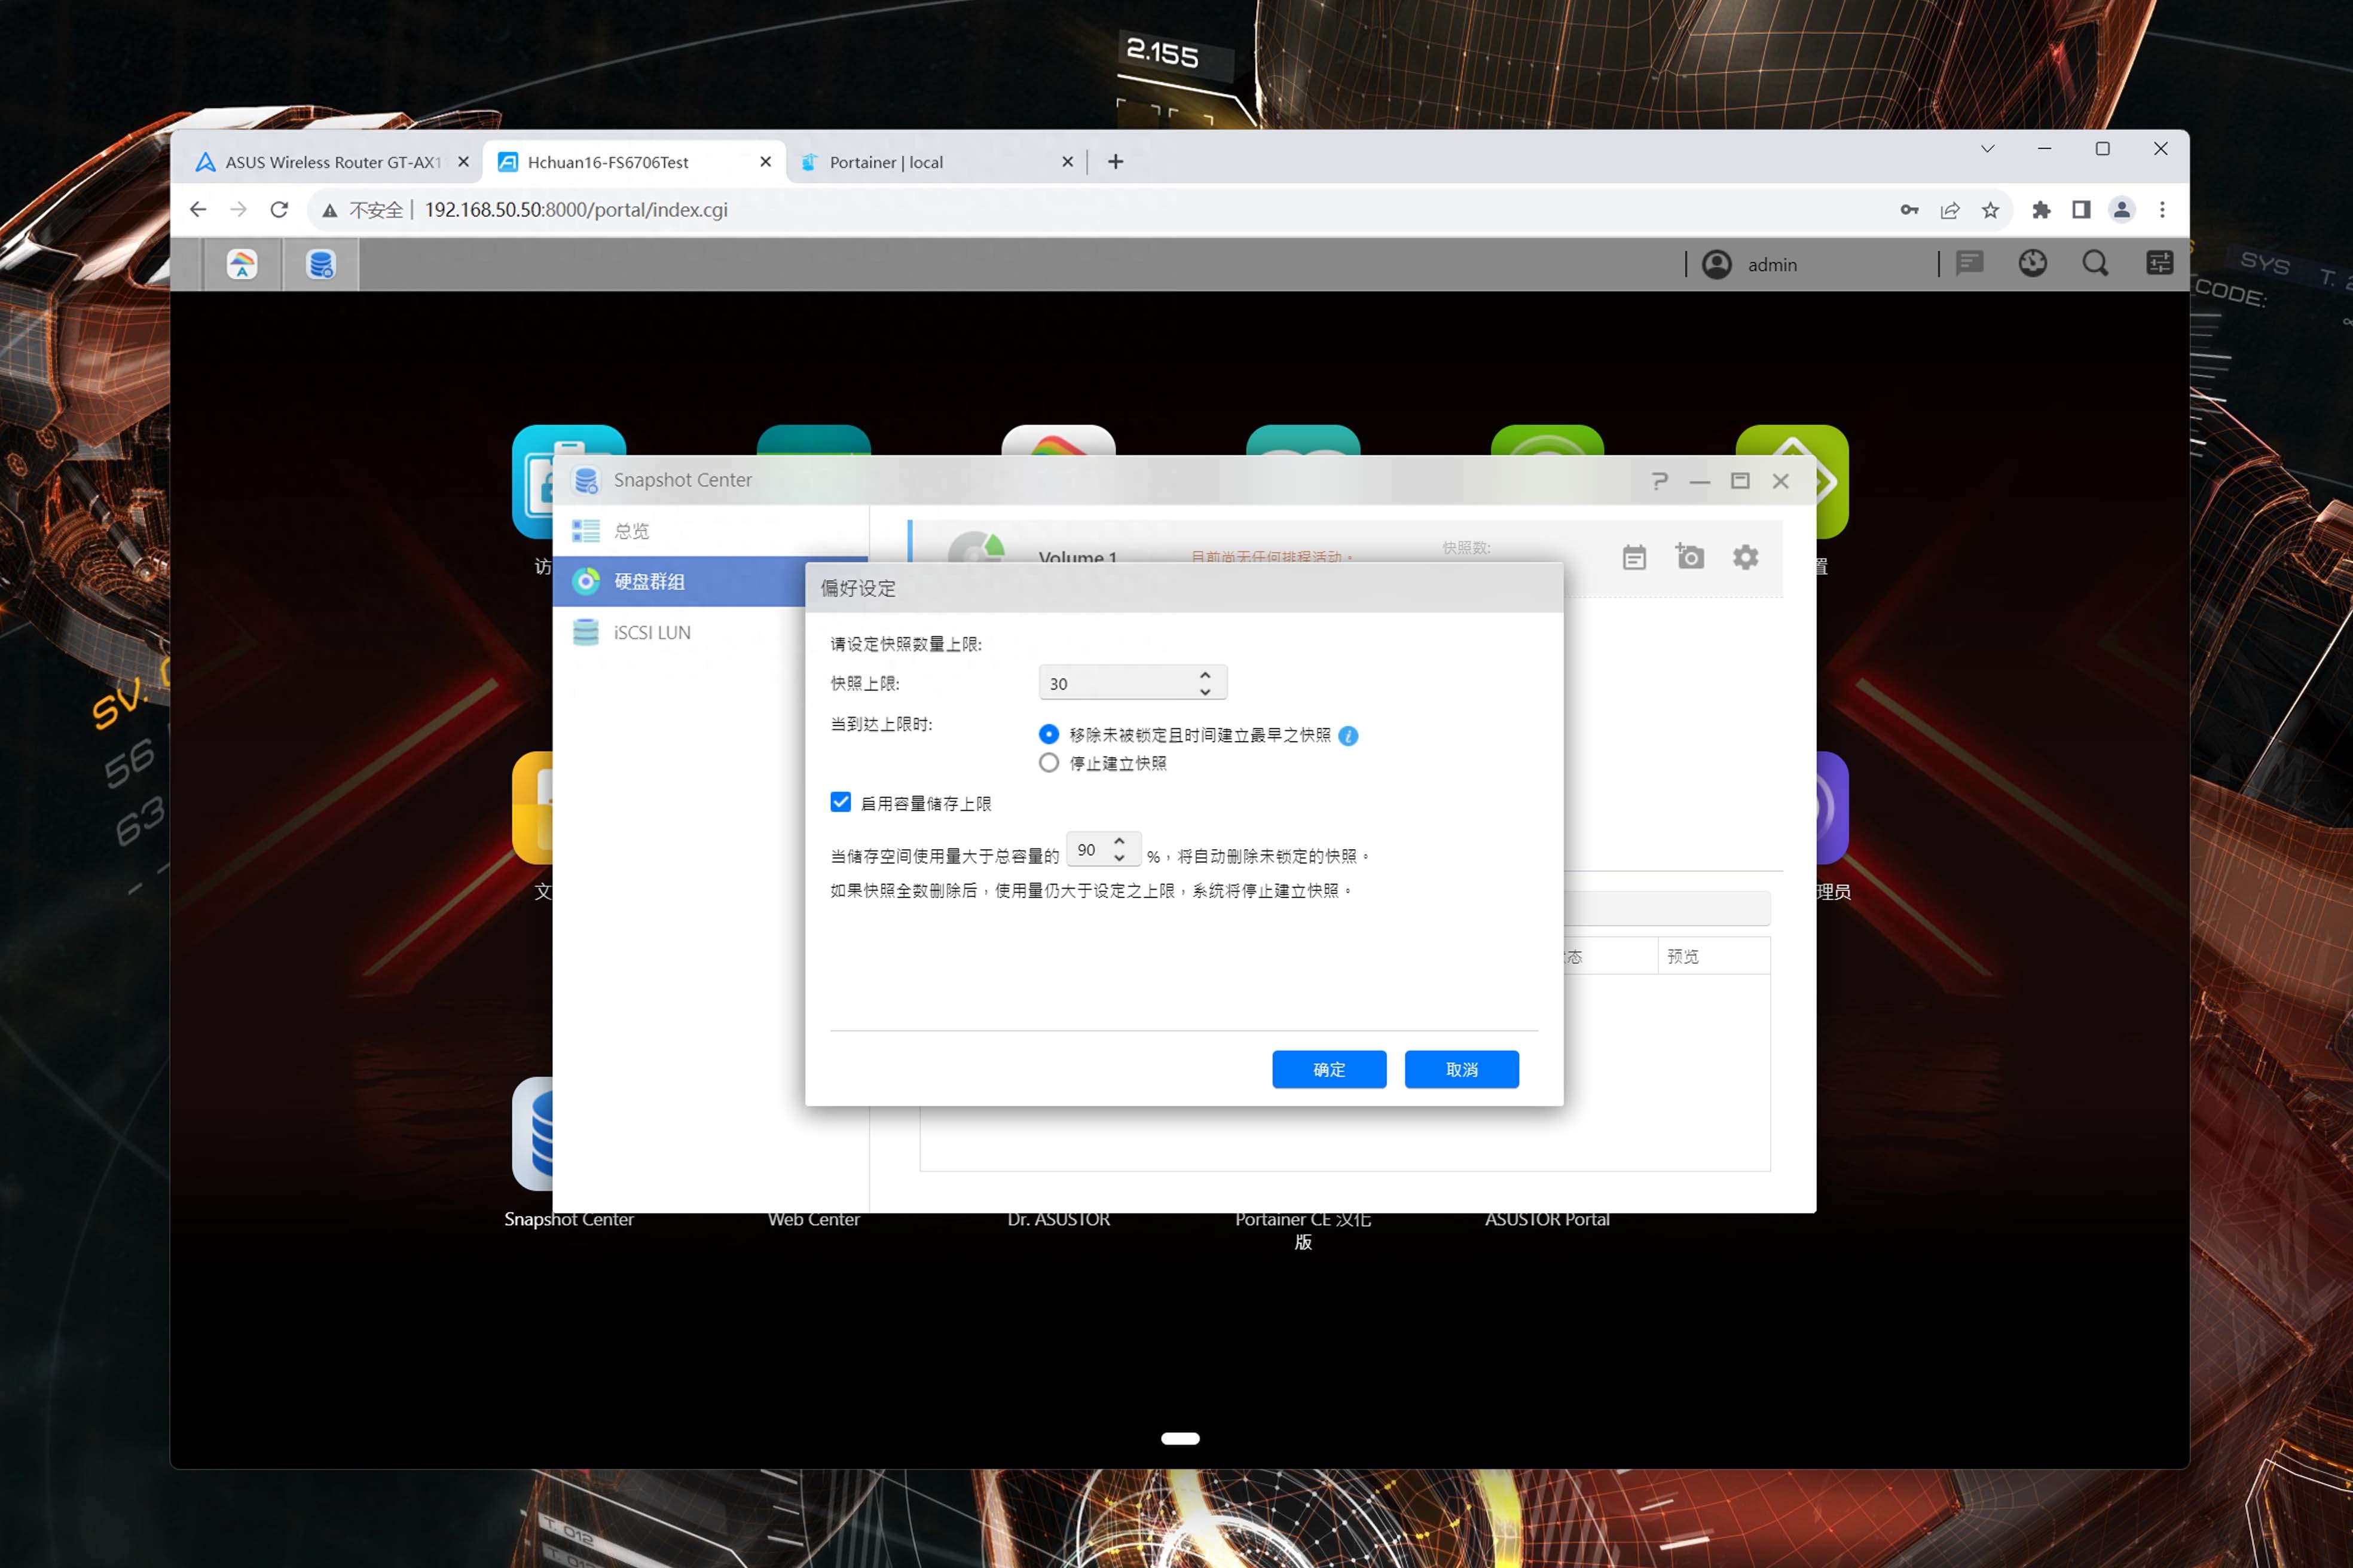Open the Chrome three-dot menu
The image size is (2353, 1568).
click(2162, 210)
